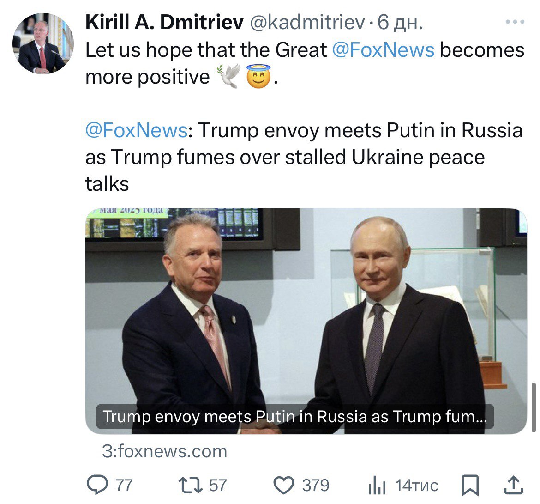Click the 77 replies count

124,485
